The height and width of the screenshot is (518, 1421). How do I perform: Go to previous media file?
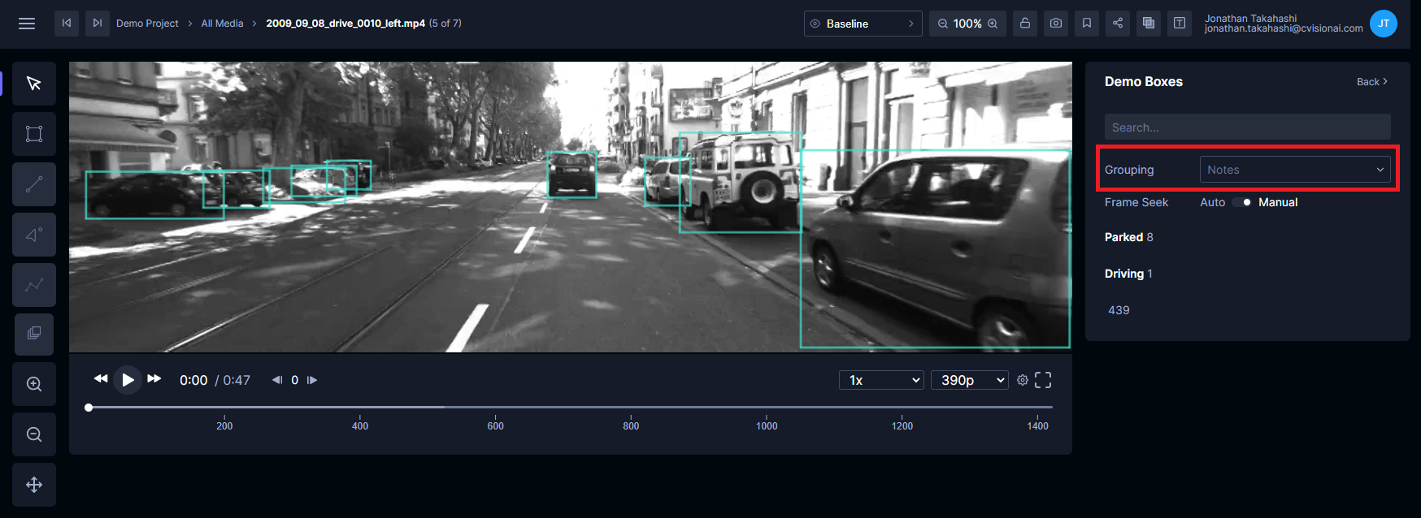point(67,24)
